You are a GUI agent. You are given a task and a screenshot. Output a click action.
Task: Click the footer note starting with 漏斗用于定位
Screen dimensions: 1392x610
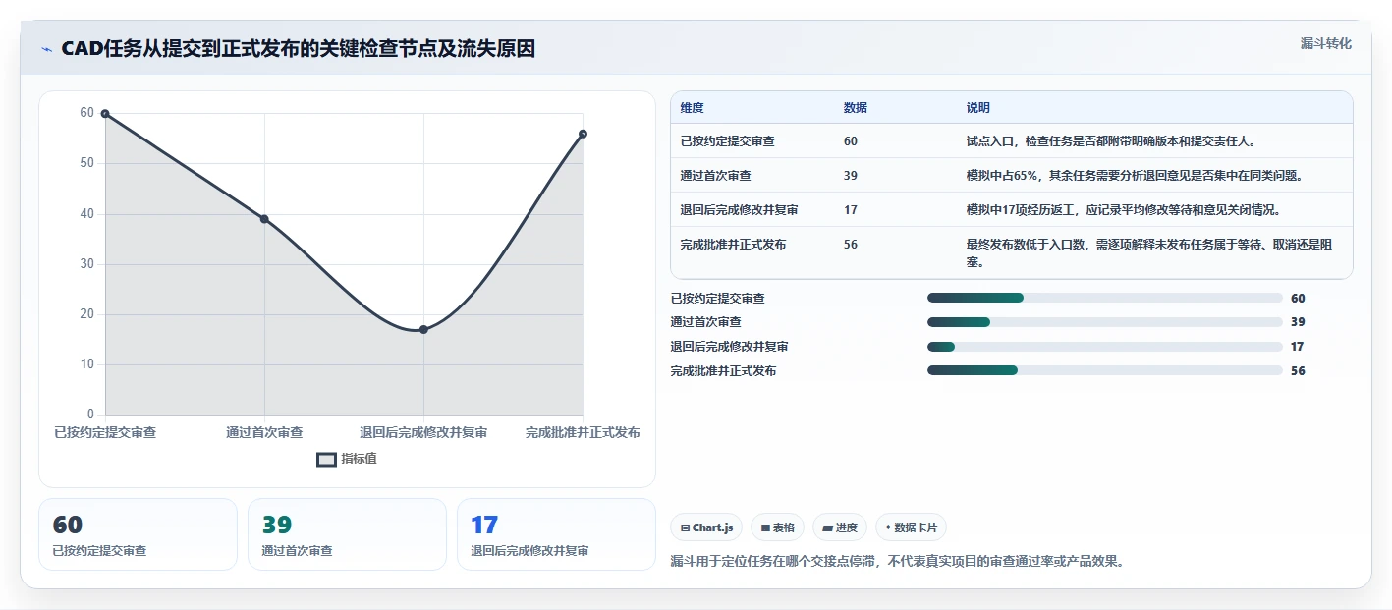897,562
